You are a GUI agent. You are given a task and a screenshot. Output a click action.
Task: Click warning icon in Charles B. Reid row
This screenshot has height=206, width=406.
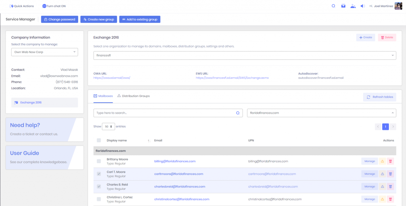point(382,187)
